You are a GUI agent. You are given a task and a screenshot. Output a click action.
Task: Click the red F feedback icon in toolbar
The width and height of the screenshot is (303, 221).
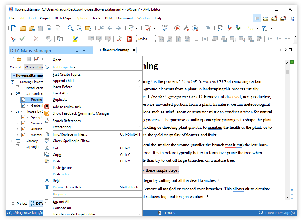click(x=129, y=39)
